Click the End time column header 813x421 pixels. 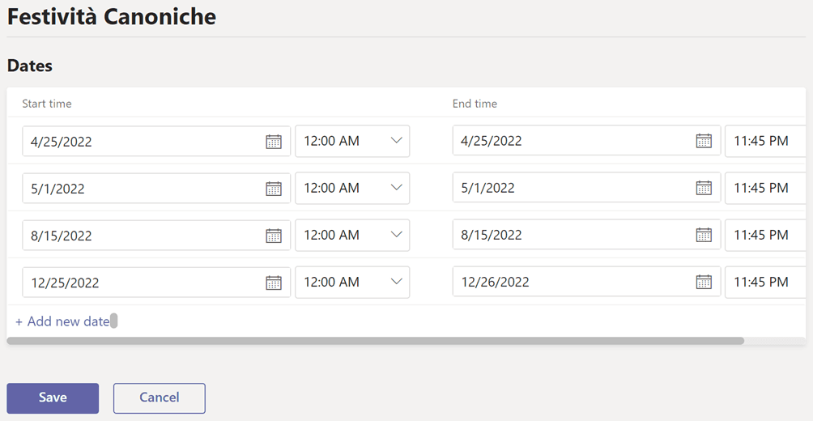(x=475, y=104)
